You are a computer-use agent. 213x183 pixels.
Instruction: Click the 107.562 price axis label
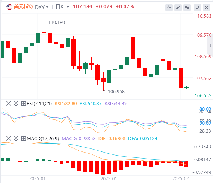point(203,79)
